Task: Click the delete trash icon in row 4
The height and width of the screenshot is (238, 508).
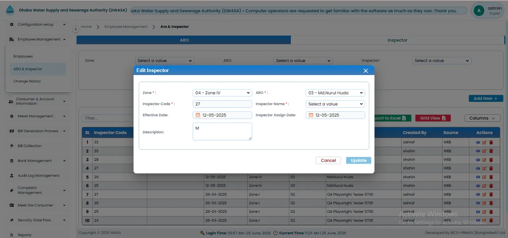Action: [491, 168]
